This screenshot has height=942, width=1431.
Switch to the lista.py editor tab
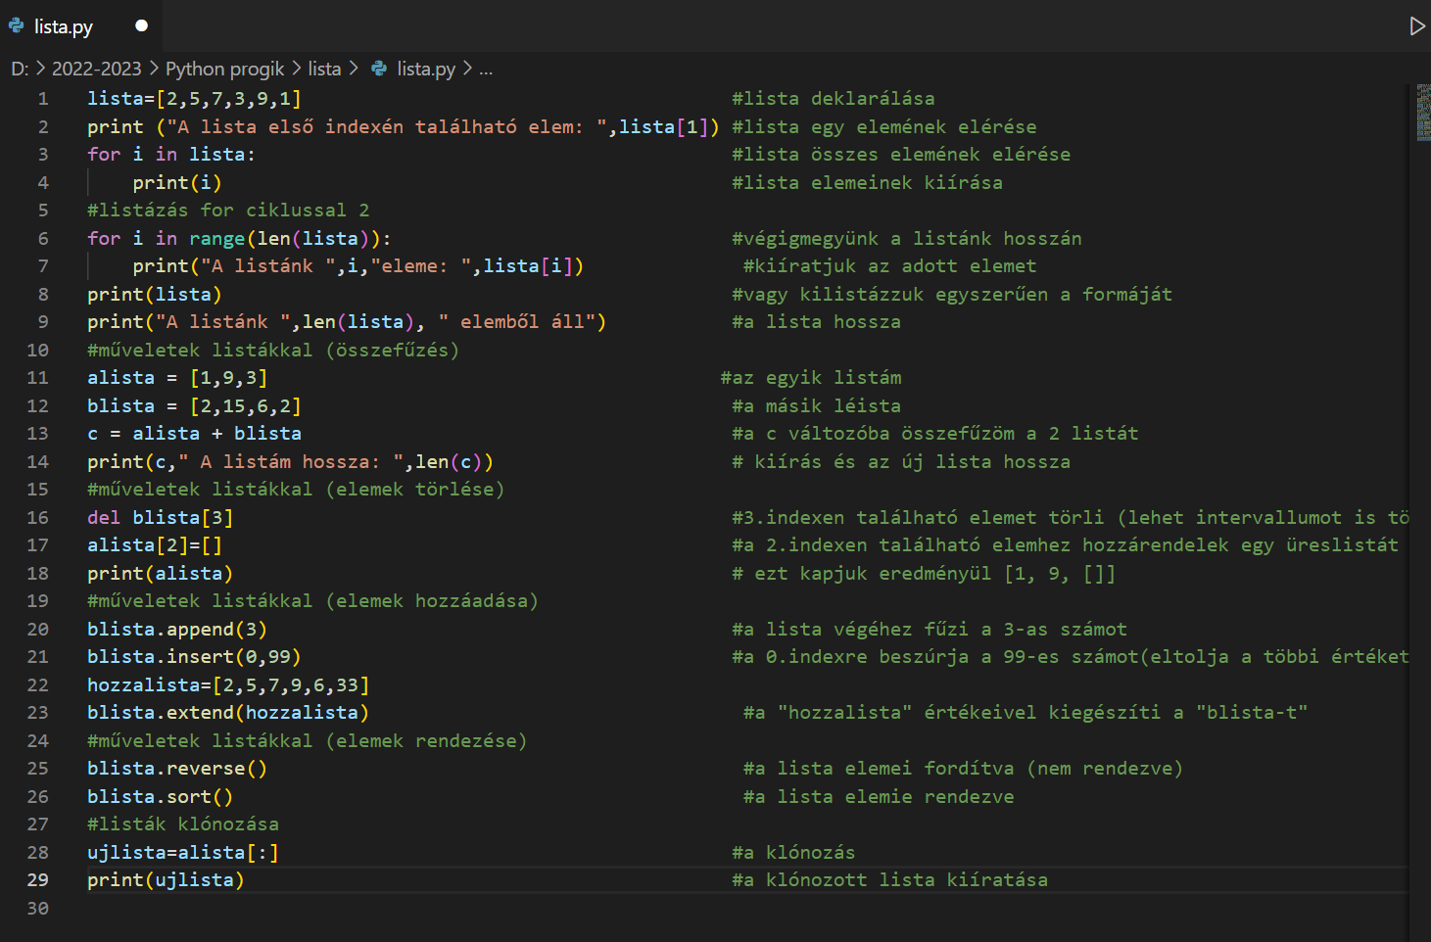tap(63, 26)
